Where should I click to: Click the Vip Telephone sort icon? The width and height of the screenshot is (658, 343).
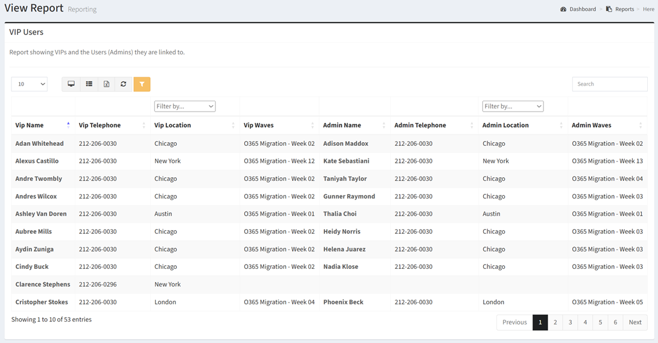click(x=144, y=125)
